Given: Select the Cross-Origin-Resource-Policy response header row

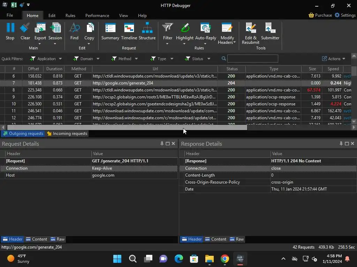Looking at the screenshot, I should 268,182.
